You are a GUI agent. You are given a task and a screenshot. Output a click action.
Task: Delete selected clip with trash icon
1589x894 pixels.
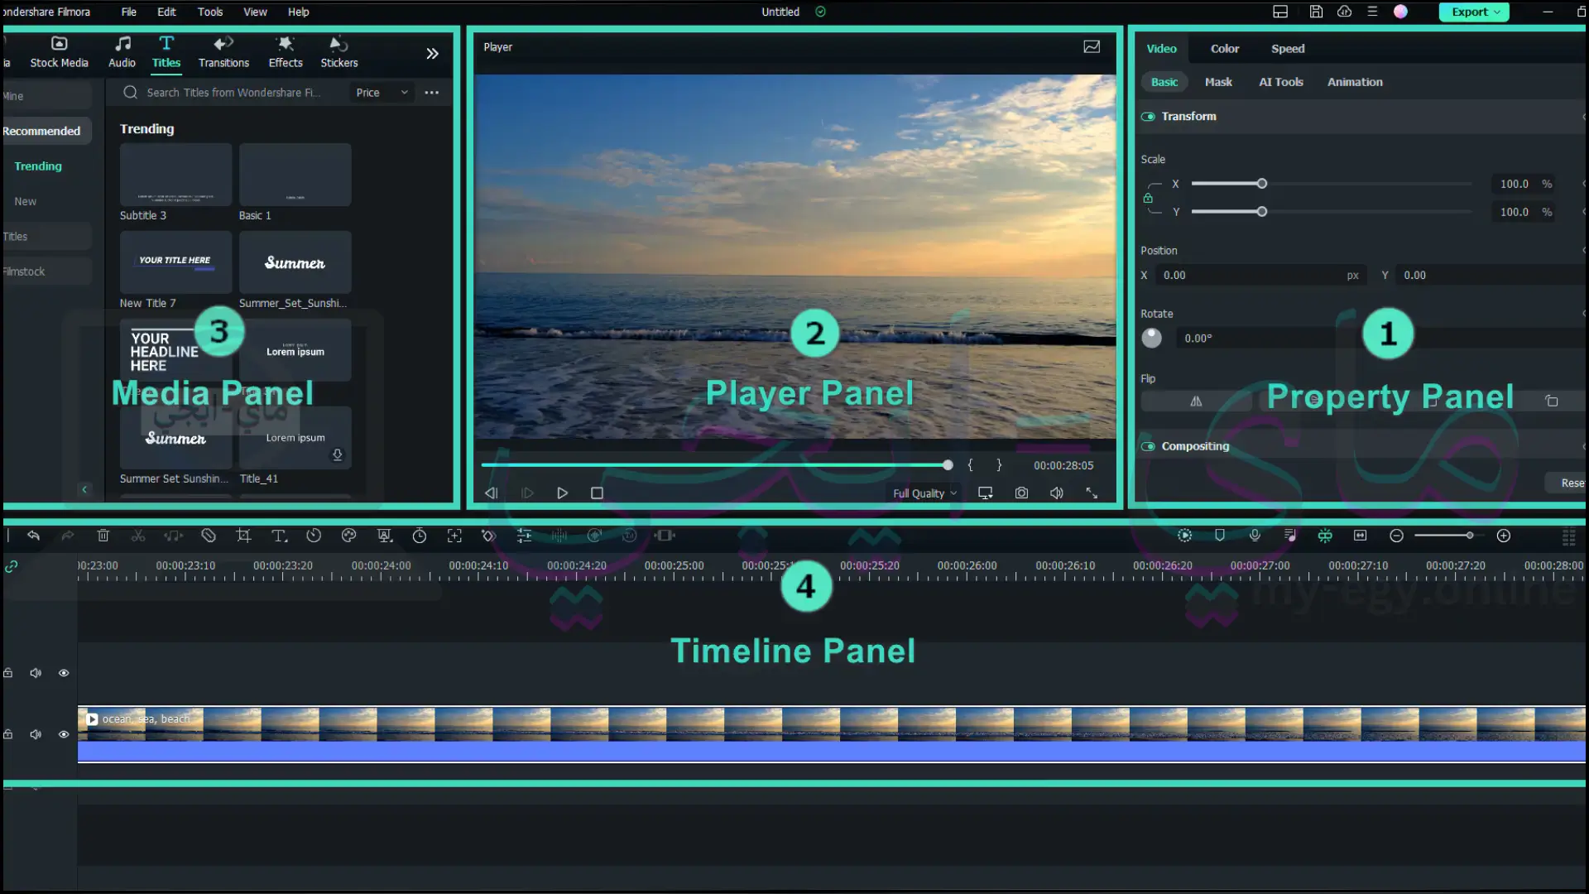point(103,536)
